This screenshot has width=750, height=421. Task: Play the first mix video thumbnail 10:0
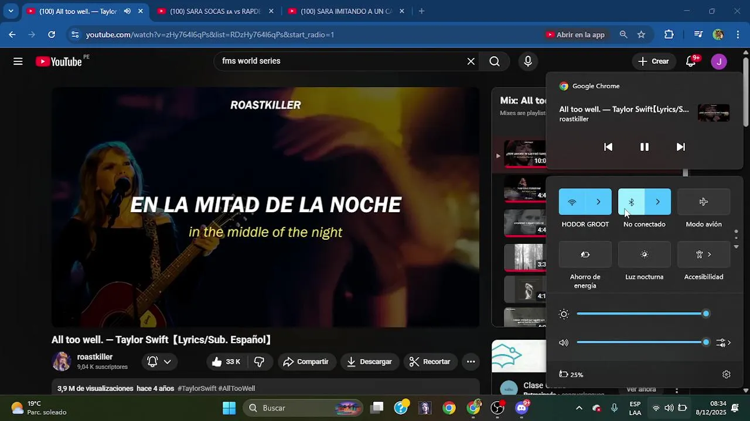point(525,154)
